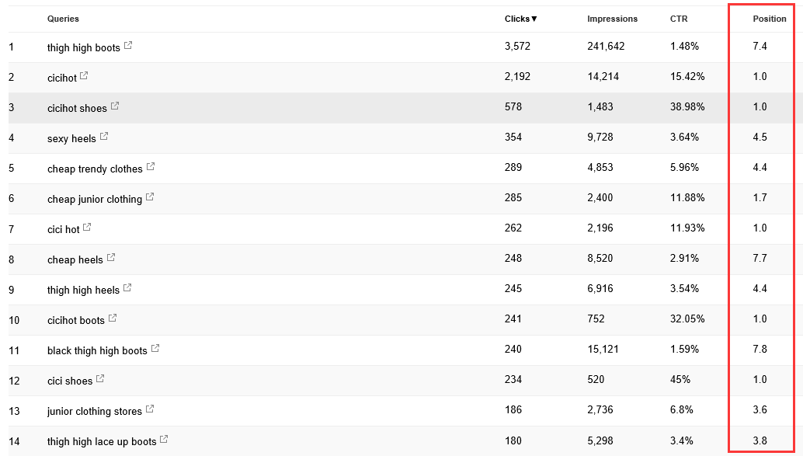Open external link icon beside thigh high boots
The height and width of the screenshot is (456, 803).
click(128, 46)
